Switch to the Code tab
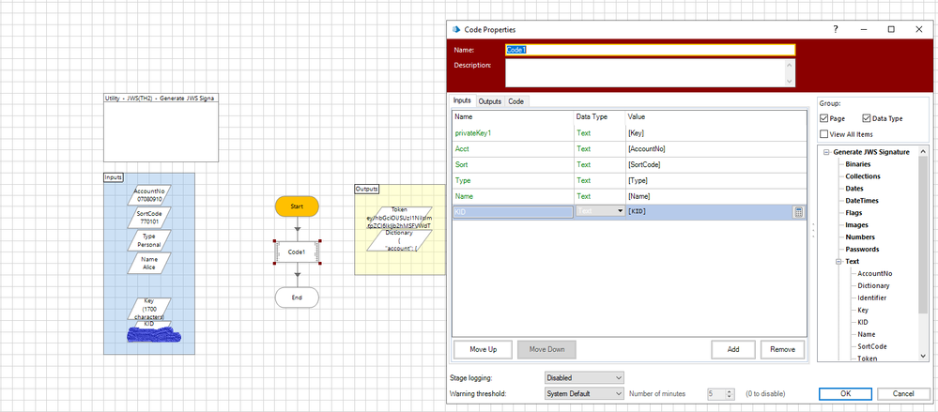 tap(516, 101)
